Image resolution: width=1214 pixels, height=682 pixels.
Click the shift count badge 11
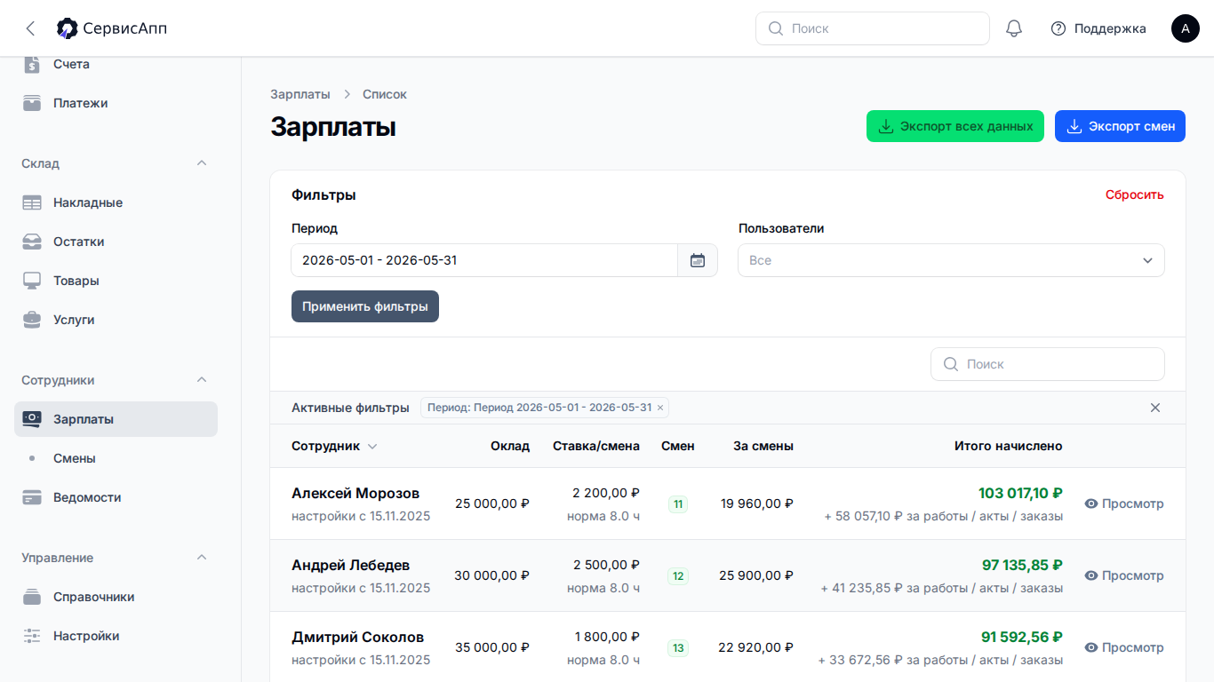pyautogui.click(x=678, y=504)
